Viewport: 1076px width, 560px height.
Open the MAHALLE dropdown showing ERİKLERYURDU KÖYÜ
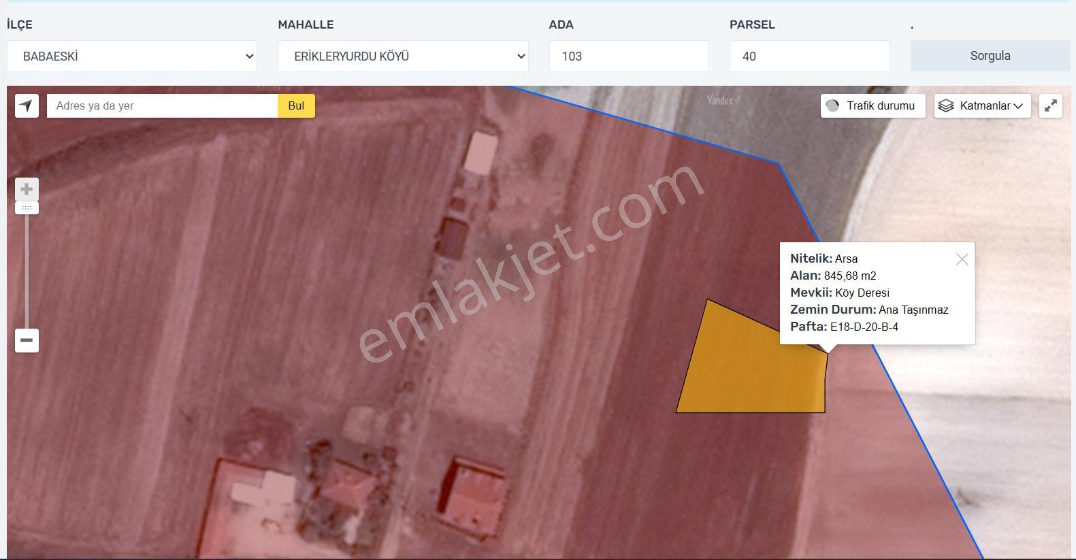point(403,56)
